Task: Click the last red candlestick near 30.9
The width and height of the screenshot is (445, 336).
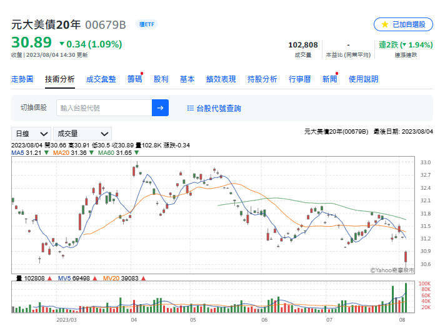Action: [406, 257]
